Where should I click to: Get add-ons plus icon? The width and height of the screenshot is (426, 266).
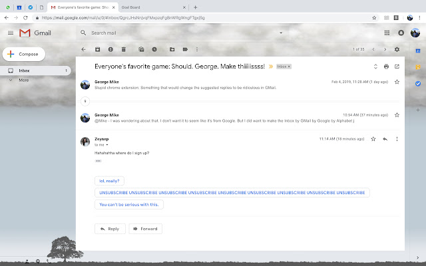[x=418, y=110]
